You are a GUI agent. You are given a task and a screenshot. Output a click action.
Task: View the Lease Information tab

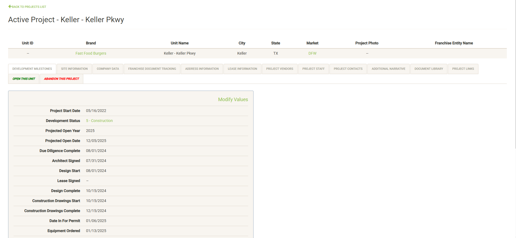click(242, 69)
